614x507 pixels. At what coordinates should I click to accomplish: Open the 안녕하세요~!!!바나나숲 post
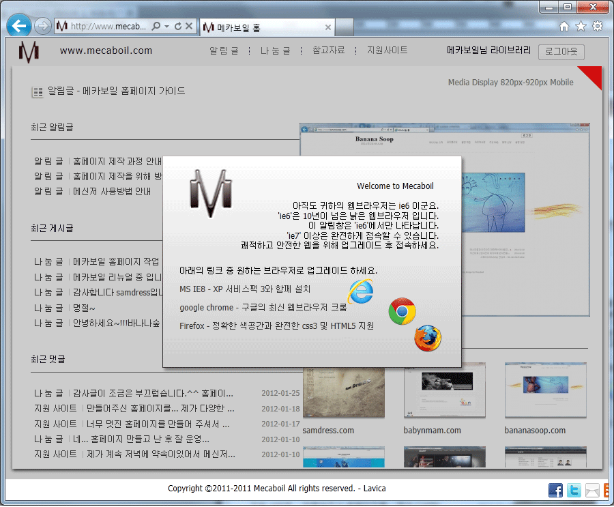pyautogui.click(x=117, y=323)
